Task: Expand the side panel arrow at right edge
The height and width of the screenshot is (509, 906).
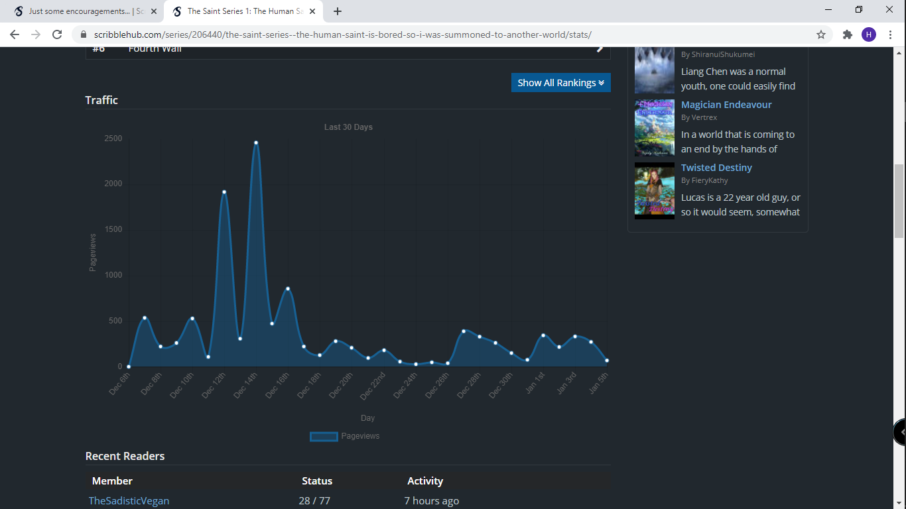Action: click(x=901, y=431)
